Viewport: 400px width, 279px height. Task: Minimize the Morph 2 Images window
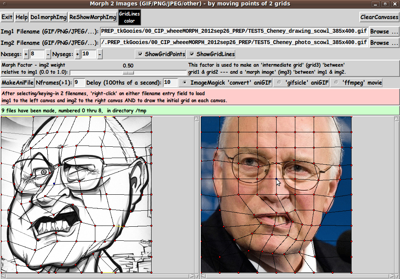(x=375, y=4)
